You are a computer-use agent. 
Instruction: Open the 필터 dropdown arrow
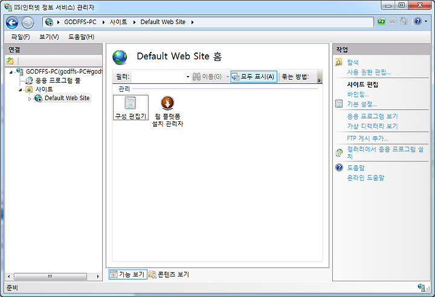187,77
